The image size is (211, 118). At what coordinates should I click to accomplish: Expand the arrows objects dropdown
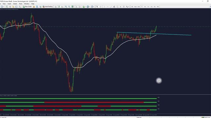pos(129,7)
